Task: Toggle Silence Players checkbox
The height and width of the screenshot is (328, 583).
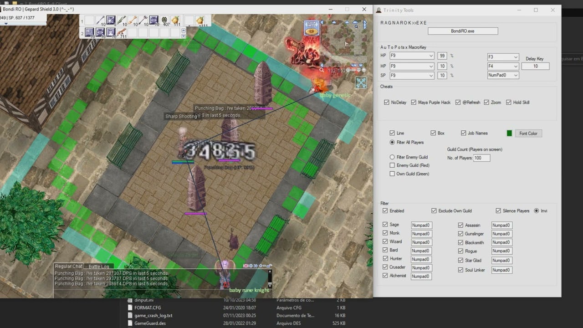Action: [499, 211]
